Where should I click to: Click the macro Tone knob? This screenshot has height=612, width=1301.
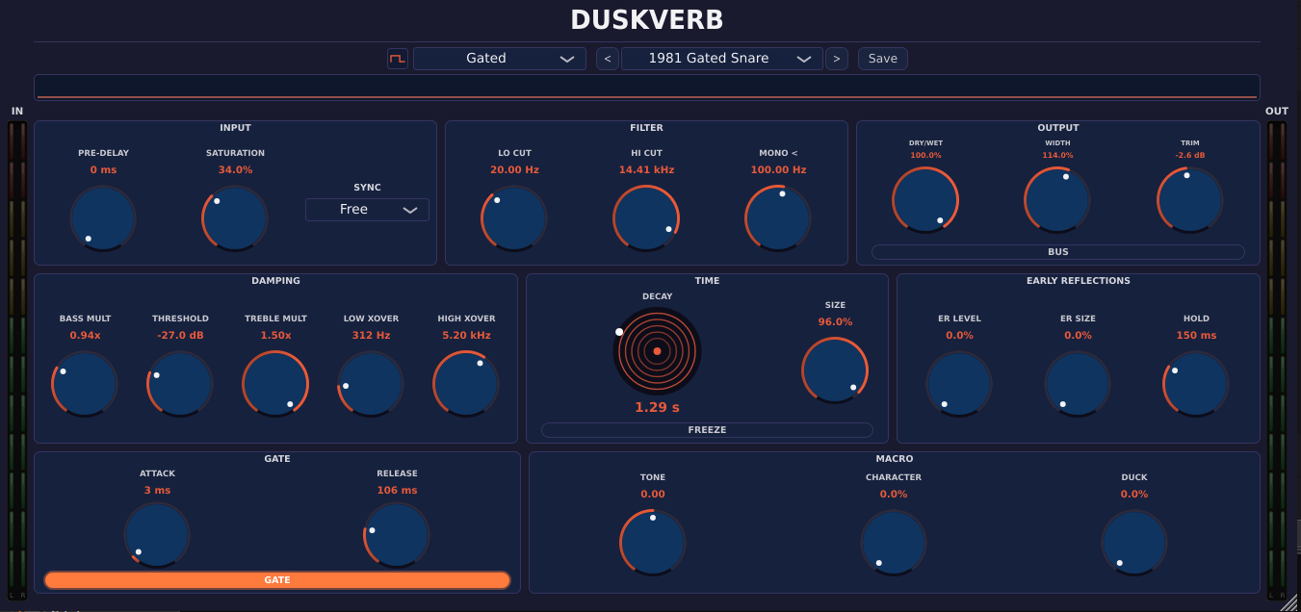click(653, 543)
